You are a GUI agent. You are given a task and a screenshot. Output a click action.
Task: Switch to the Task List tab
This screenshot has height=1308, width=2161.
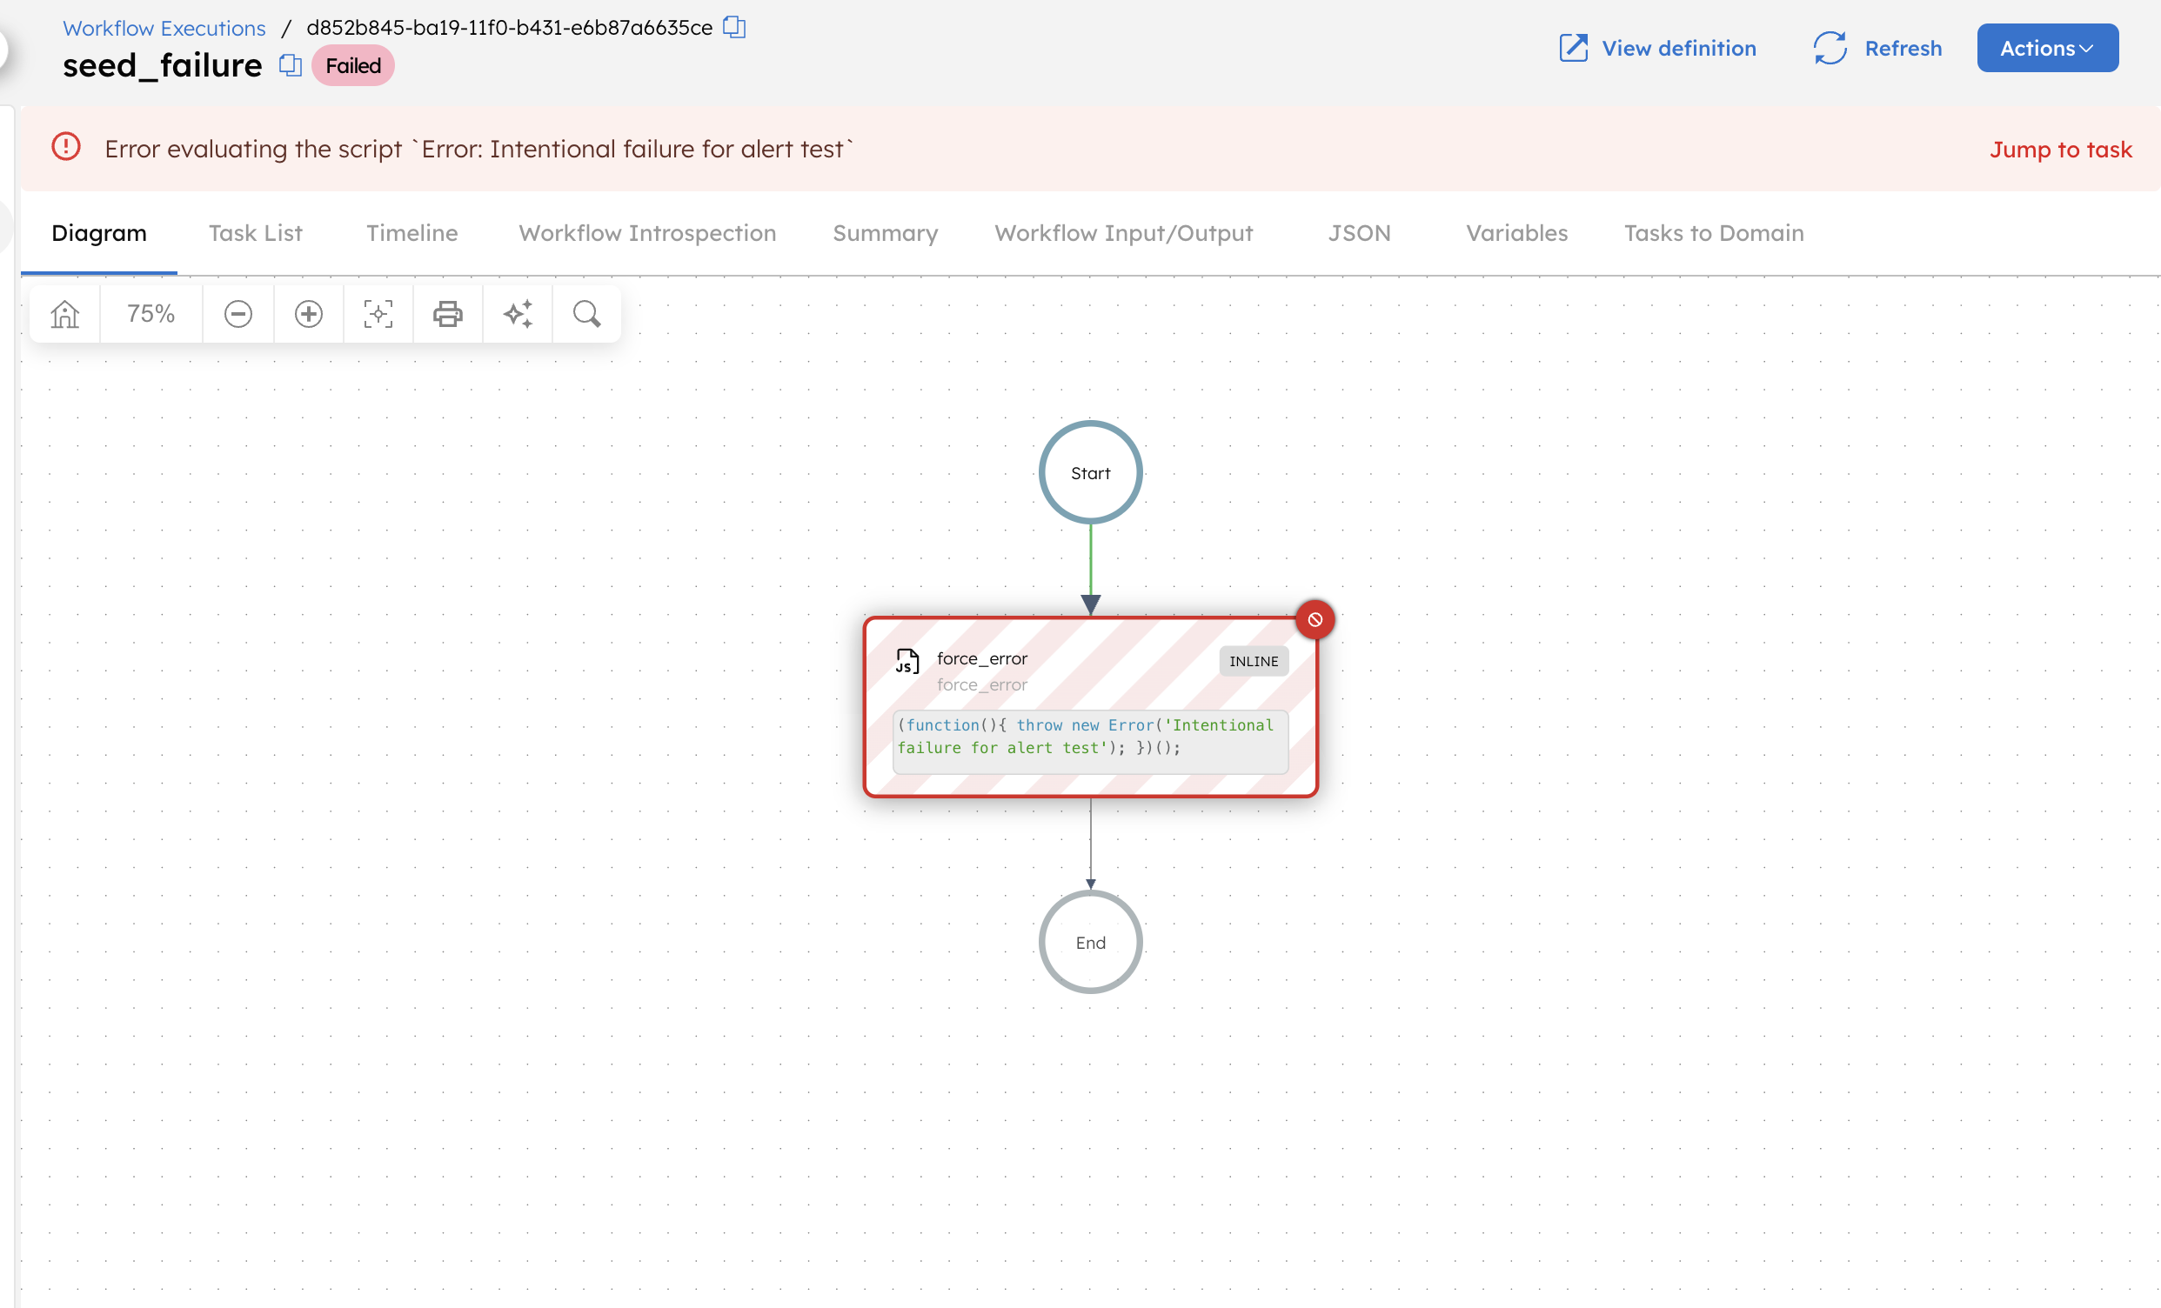(x=255, y=233)
